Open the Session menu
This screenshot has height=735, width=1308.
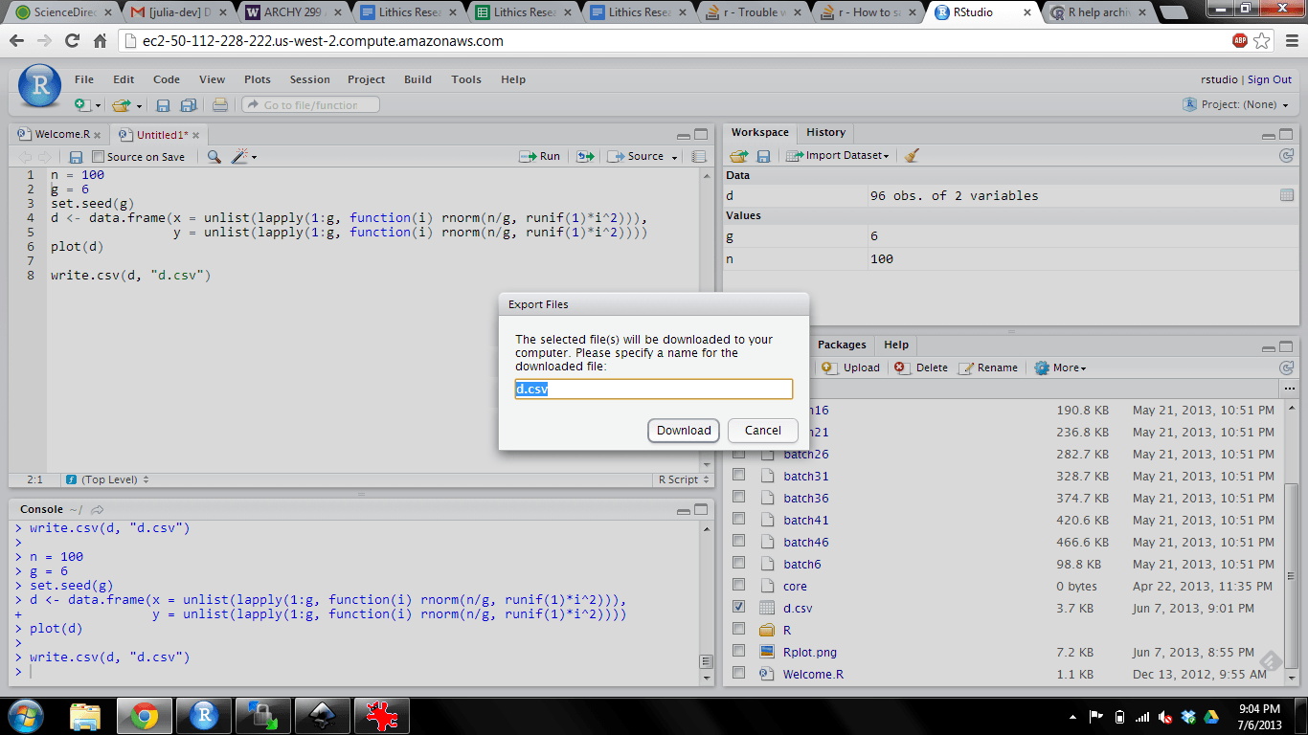[x=309, y=79]
